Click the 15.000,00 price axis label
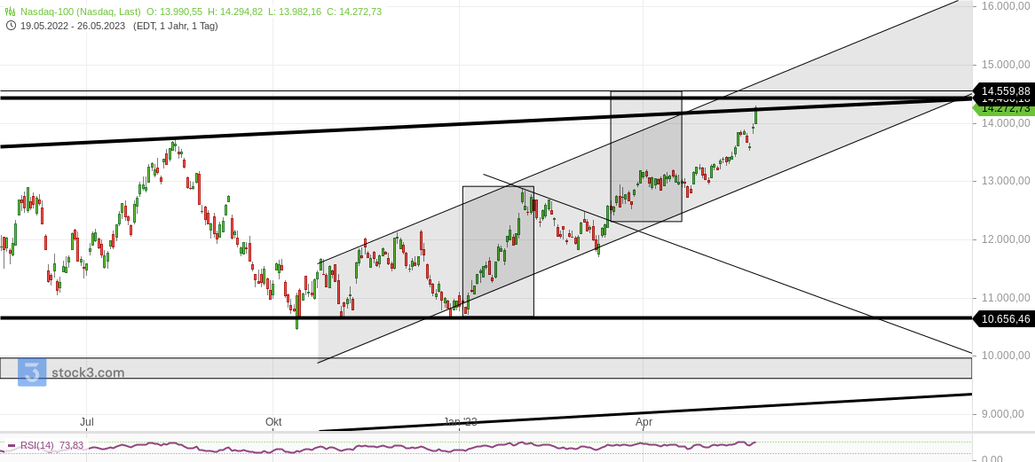Image resolution: width=1035 pixels, height=462 pixels. [1006, 65]
